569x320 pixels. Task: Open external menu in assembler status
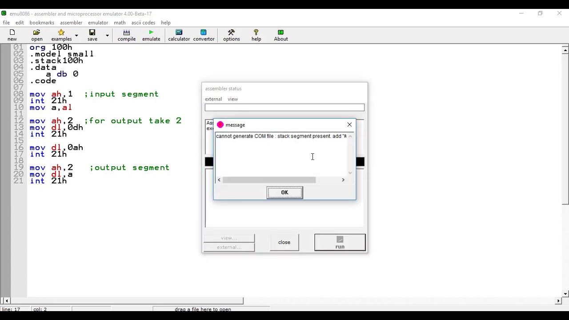pyautogui.click(x=213, y=99)
